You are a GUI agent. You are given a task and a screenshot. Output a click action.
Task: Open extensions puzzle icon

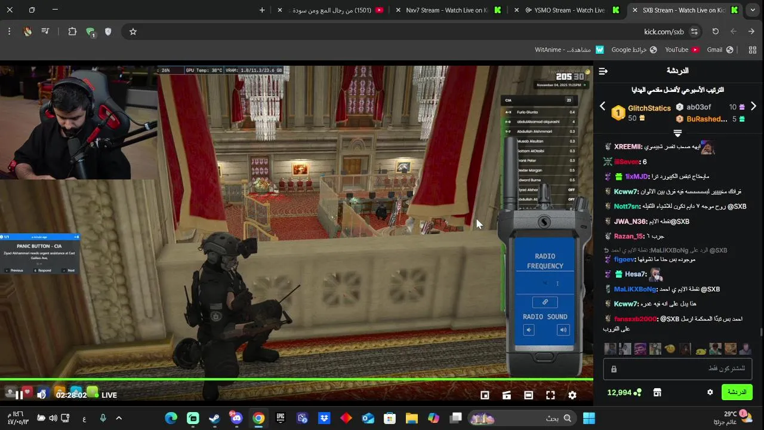72,32
